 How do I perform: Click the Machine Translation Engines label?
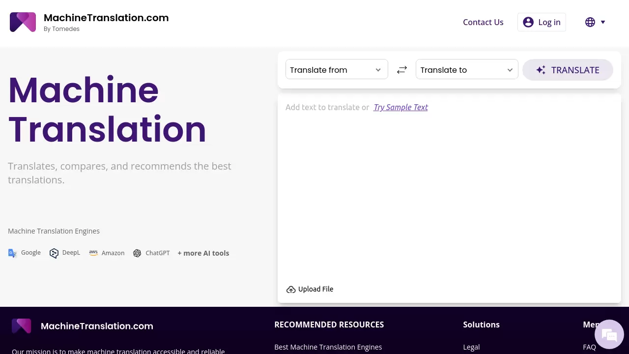[54, 231]
